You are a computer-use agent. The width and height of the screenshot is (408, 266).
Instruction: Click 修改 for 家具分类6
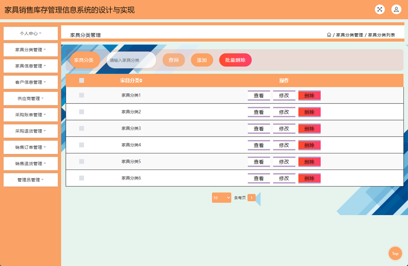pyautogui.click(x=284, y=178)
